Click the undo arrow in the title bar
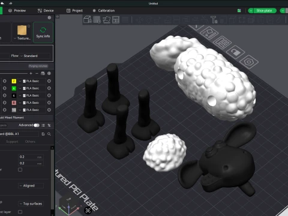The height and width of the screenshot is (216, 288). point(2,3)
